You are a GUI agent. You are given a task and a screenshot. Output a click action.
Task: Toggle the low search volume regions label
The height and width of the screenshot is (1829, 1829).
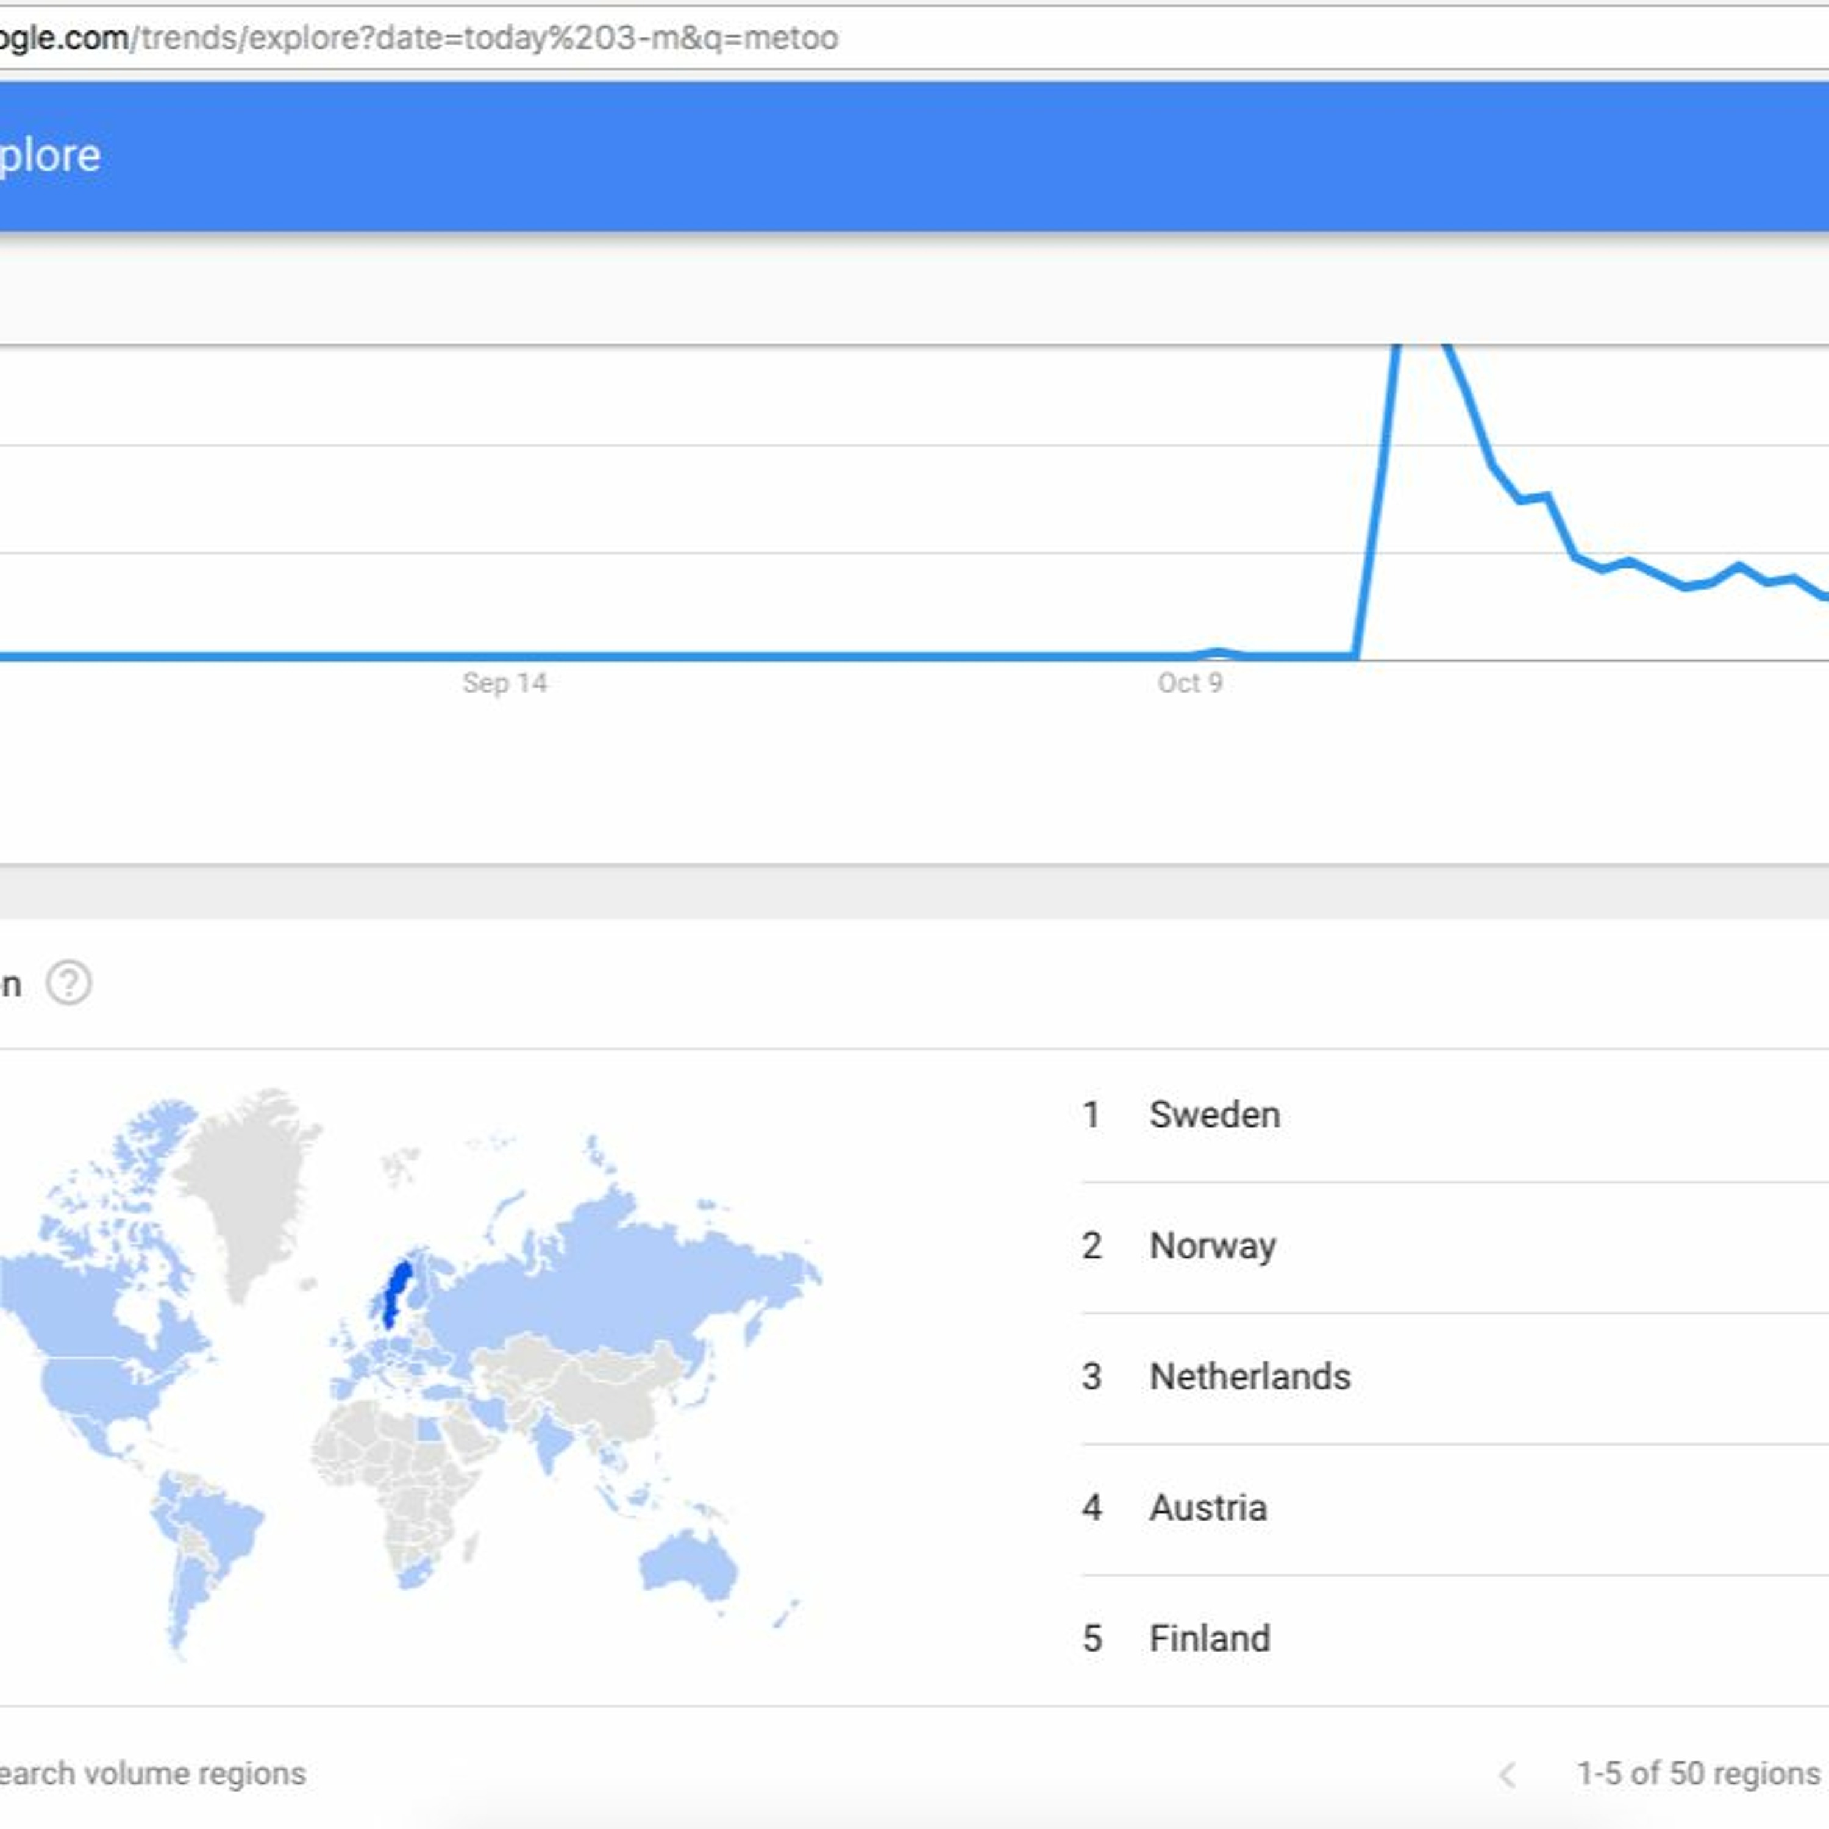[151, 1774]
